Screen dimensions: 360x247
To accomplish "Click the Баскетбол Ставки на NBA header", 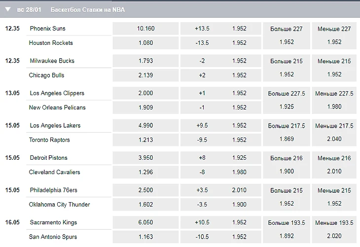I will (88, 10).
